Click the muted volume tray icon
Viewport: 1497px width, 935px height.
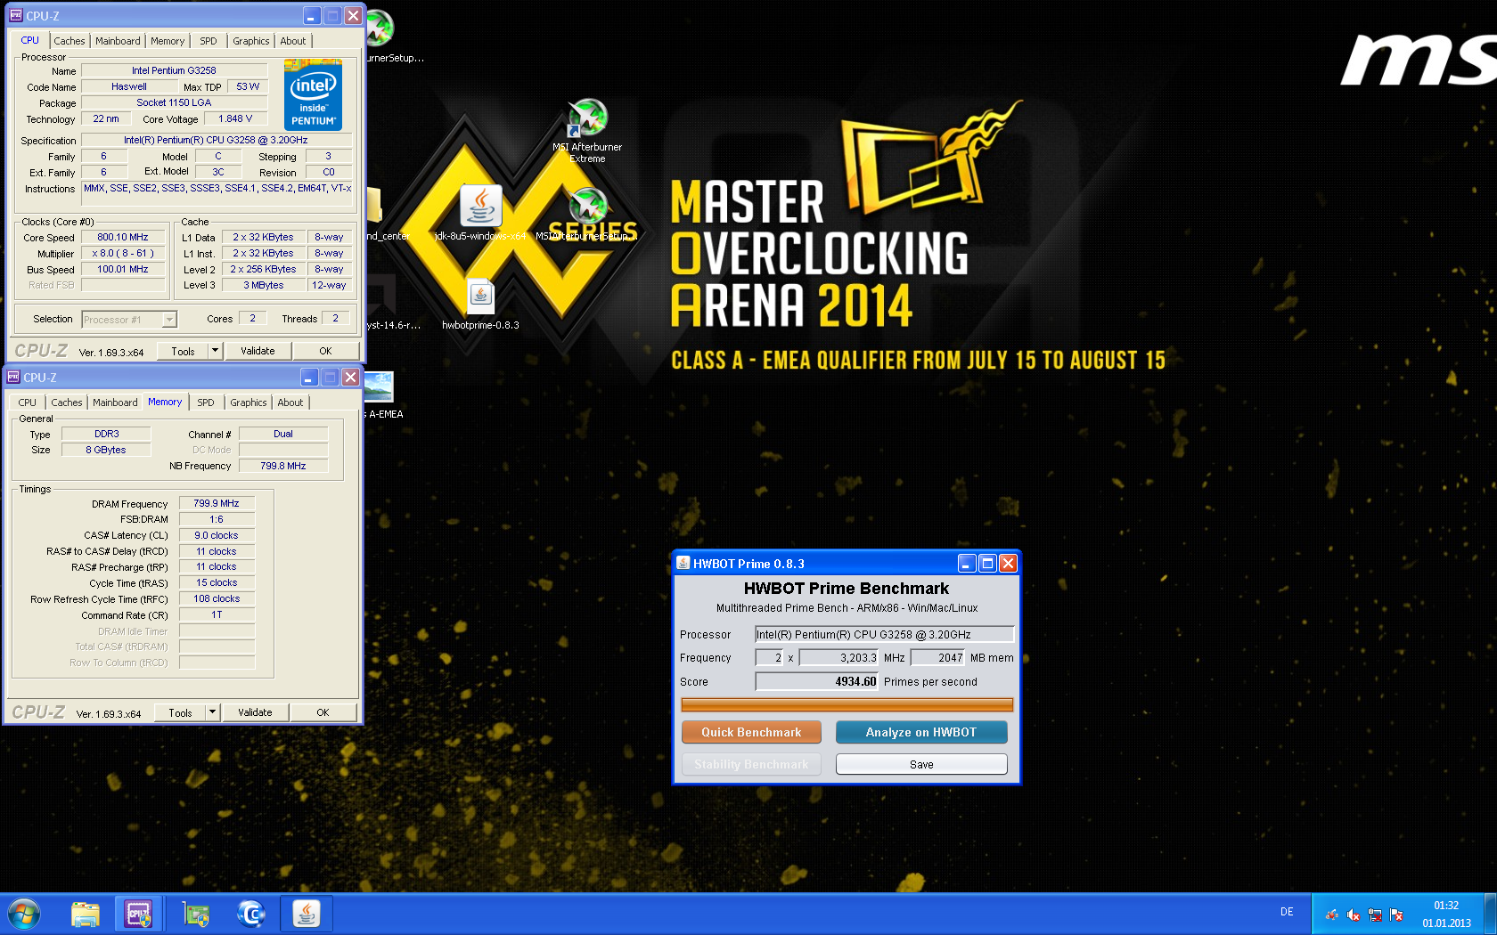tap(1354, 915)
